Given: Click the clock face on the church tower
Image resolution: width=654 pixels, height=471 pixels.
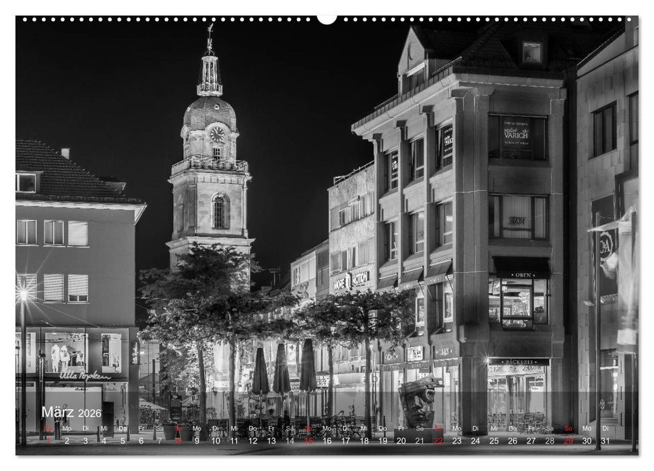Looking at the screenshot, I should 216,133.
